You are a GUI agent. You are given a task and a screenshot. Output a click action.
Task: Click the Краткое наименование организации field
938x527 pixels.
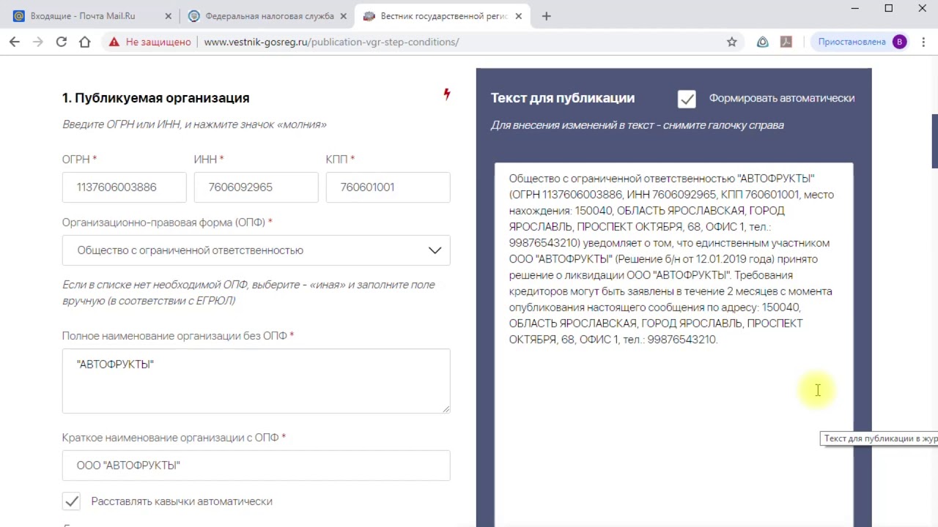click(256, 466)
